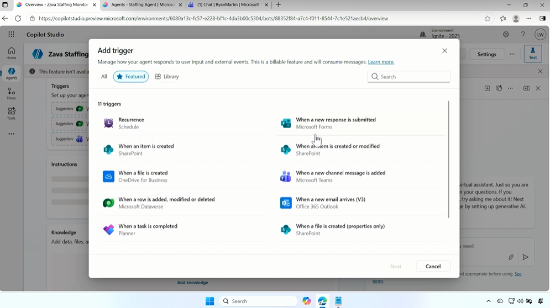Select "When a row is added, modified or deleted"
Image resolution: width=550 pixels, height=308 pixels.
[x=166, y=199]
